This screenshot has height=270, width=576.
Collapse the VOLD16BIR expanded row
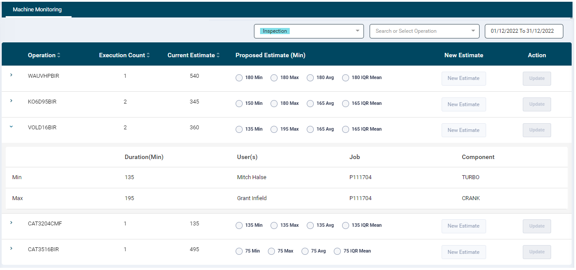coord(11,127)
